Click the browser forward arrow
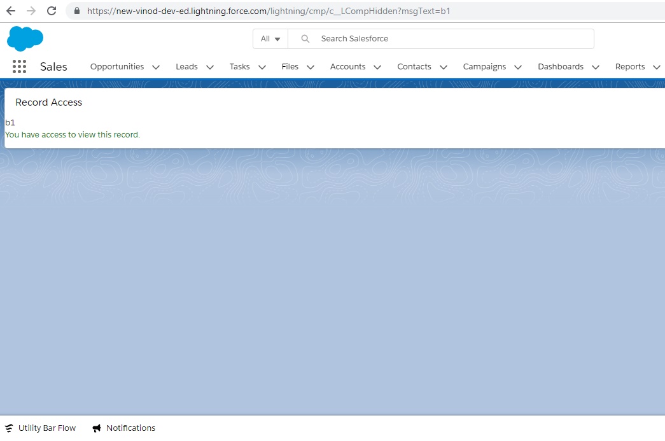The image size is (665, 441). [x=31, y=11]
